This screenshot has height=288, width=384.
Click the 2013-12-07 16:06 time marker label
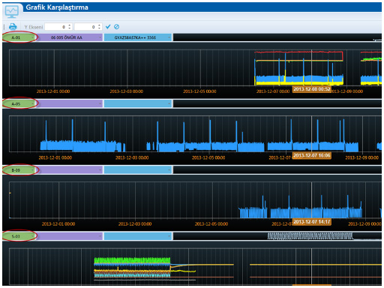point(312,155)
